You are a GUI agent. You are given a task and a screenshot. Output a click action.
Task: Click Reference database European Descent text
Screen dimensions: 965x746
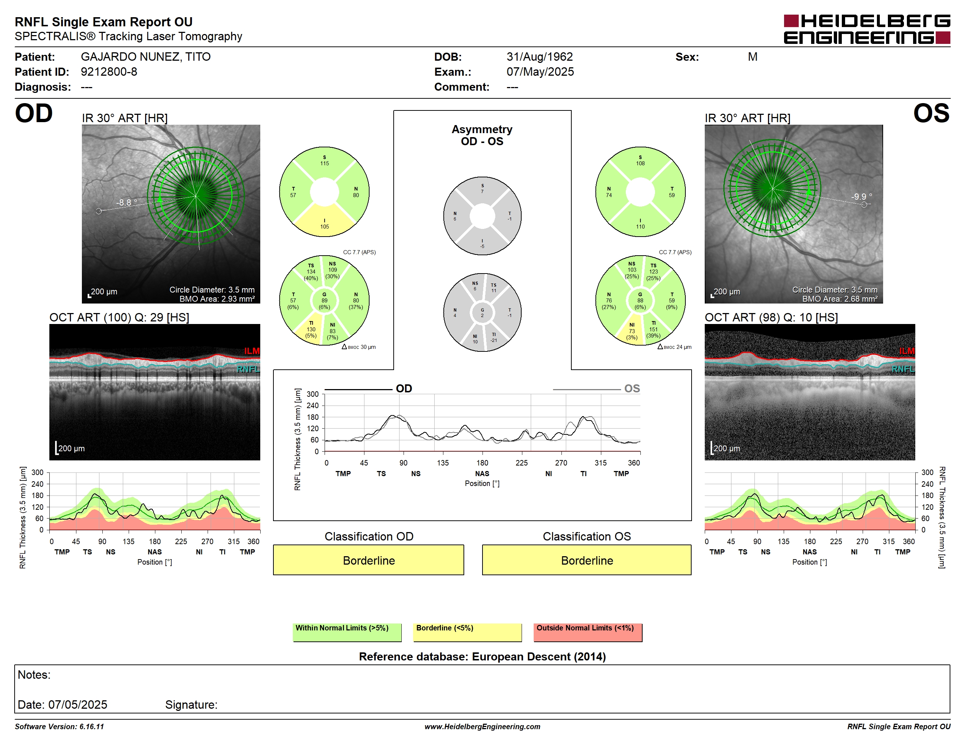pyautogui.click(x=482, y=657)
